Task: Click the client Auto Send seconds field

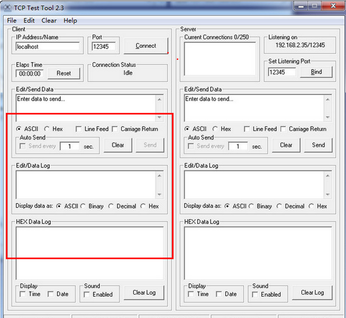Action: coord(70,146)
